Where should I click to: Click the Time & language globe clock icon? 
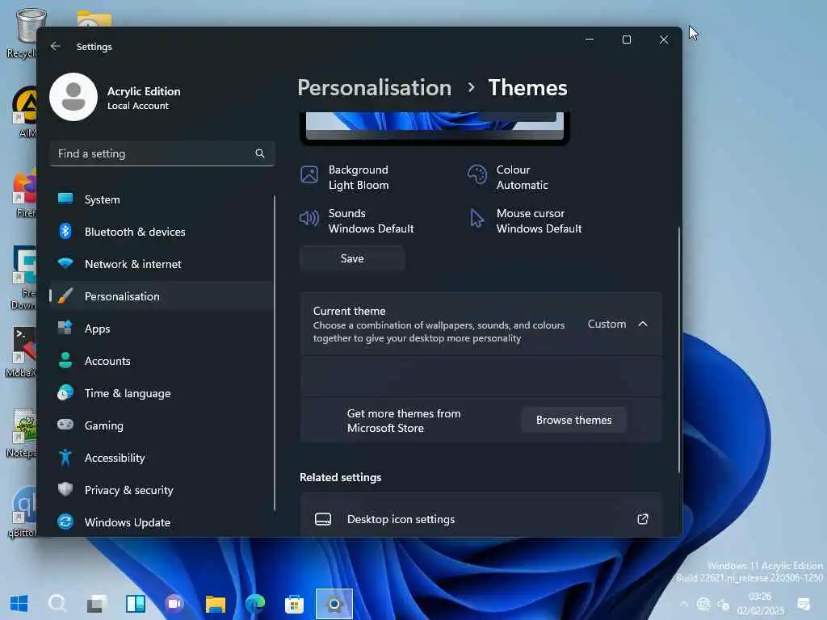(x=65, y=392)
